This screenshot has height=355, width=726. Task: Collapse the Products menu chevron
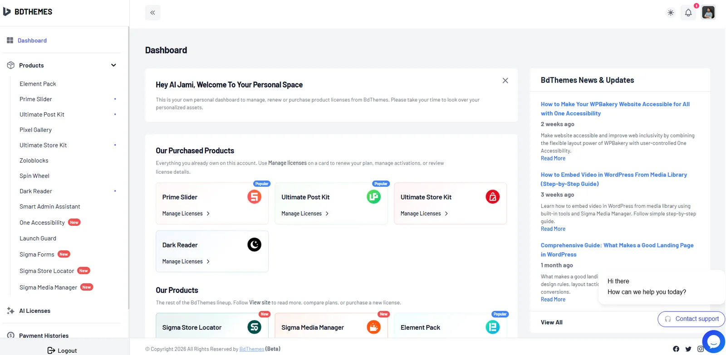click(113, 65)
